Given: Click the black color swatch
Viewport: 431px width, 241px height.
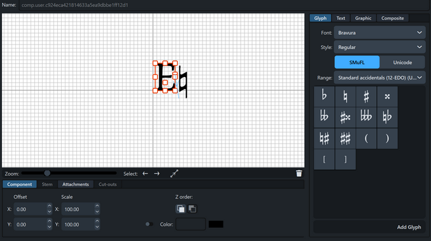Looking at the screenshot, I should pos(216,224).
